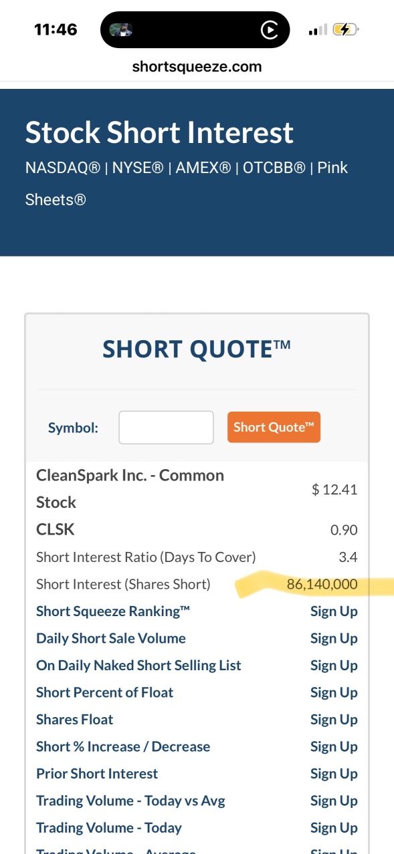Open On Daily Naked Short Selling List
This screenshot has width=394, height=854.
(138, 666)
